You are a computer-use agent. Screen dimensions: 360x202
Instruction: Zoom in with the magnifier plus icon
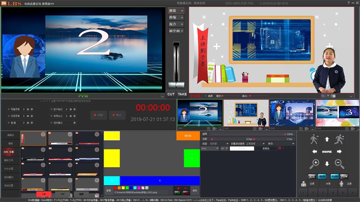click(x=314, y=163)
